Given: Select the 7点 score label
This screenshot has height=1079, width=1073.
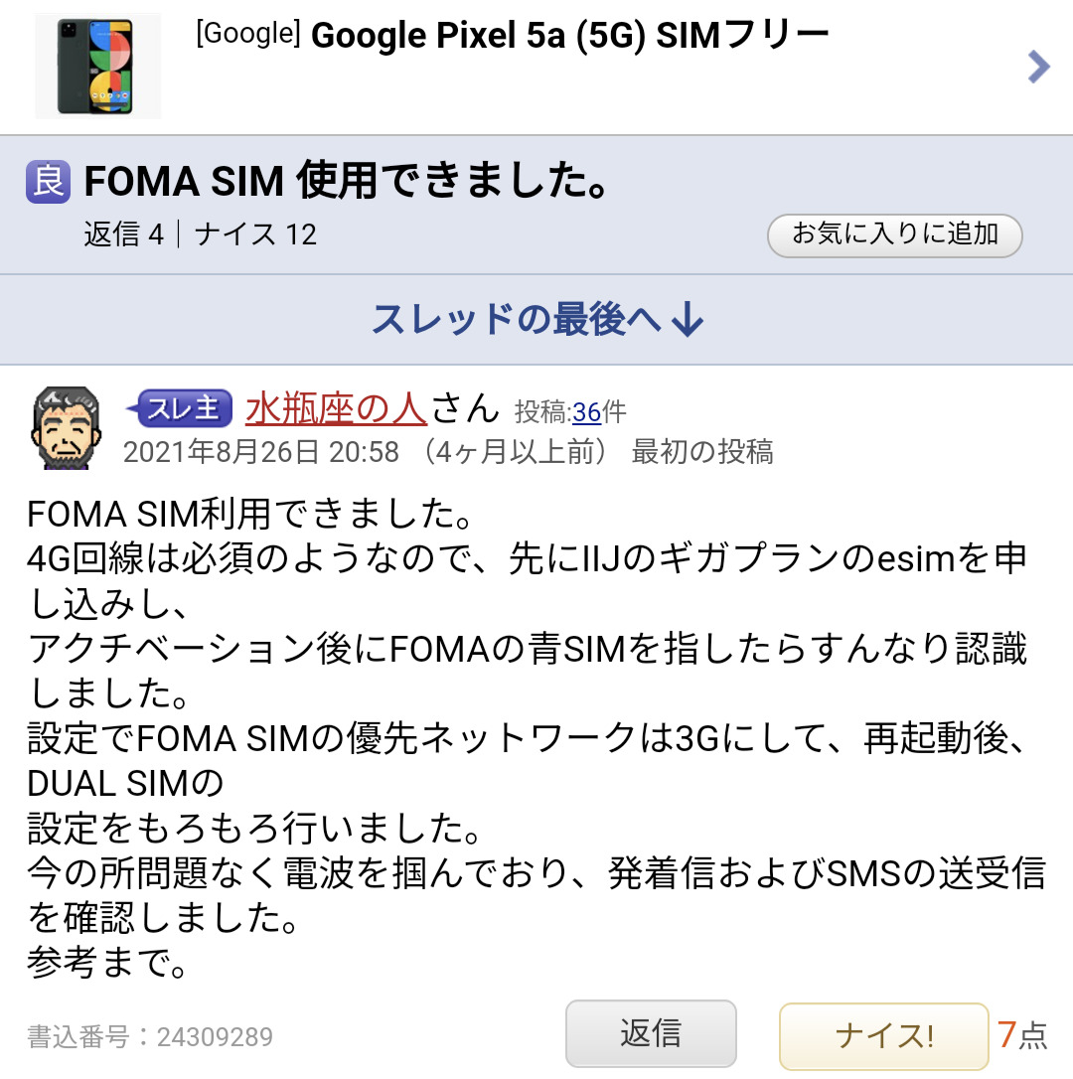Looking at the screenshot, I should (x=1022, y=1034).
